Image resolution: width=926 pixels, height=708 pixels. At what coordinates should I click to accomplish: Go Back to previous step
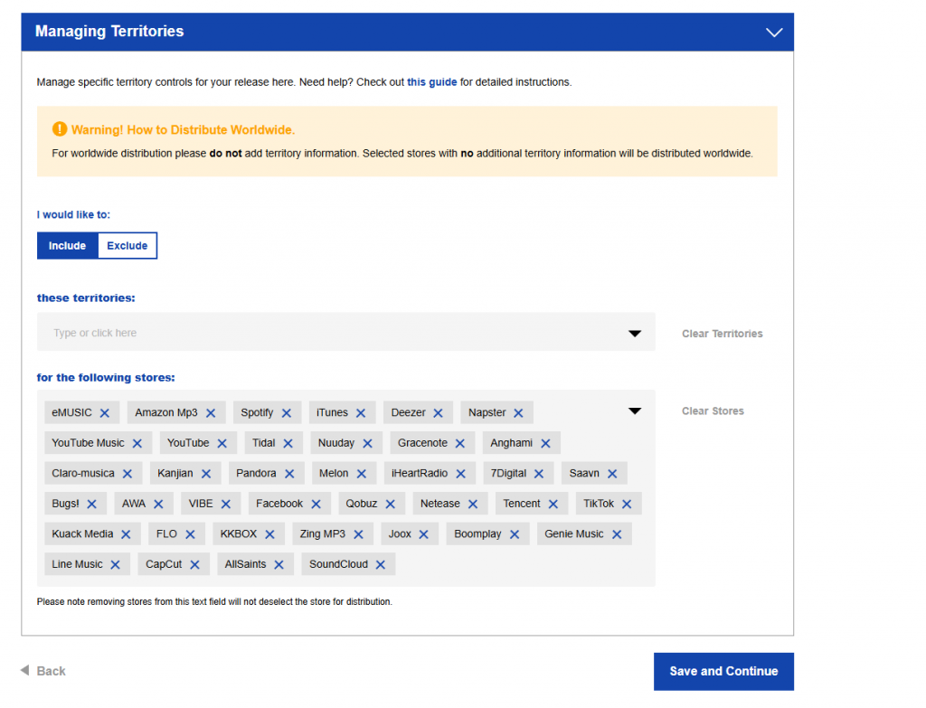click(43, 671)
